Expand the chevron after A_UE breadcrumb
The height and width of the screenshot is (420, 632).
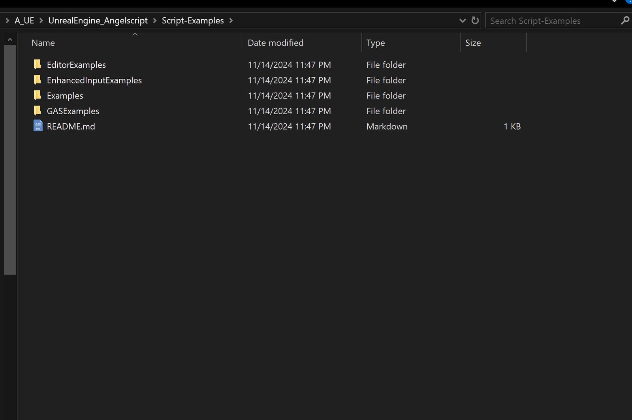click(x=41, y=21)
